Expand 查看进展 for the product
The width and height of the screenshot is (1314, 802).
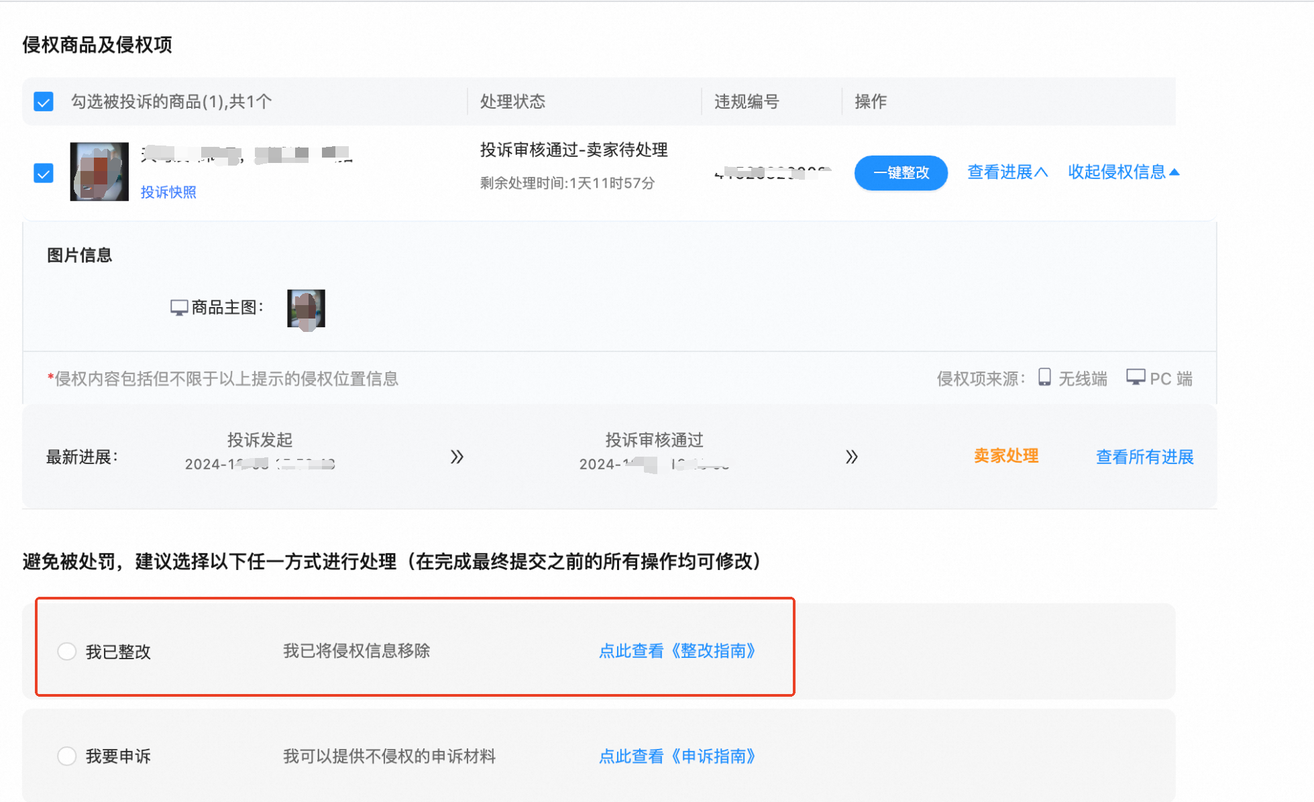click(1007, 172)
